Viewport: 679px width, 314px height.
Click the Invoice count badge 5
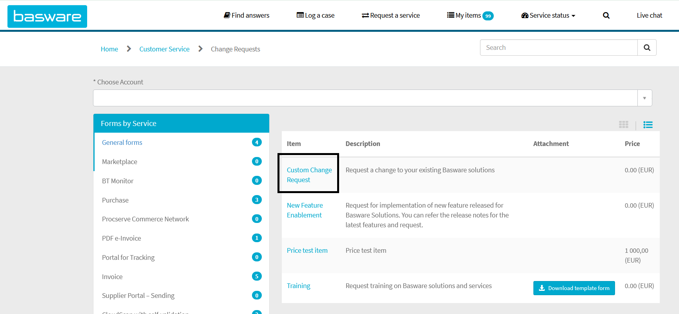coord(257,276)
